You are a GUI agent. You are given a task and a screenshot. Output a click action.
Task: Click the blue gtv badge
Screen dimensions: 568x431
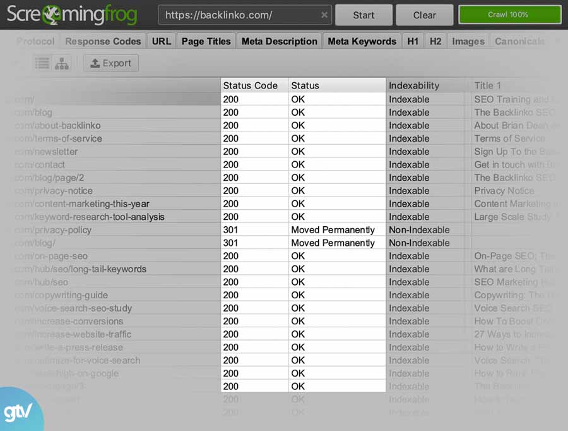19,411
